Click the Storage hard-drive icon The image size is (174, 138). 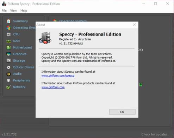click(8, 60)
